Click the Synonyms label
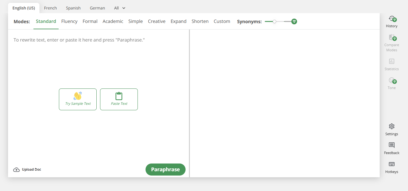 click(249, 21)
